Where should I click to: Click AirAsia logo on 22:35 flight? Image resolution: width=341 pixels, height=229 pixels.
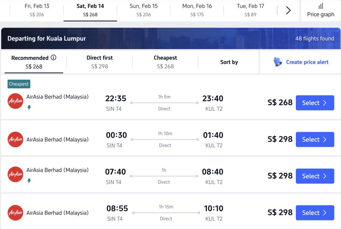[x=15, y=101]
